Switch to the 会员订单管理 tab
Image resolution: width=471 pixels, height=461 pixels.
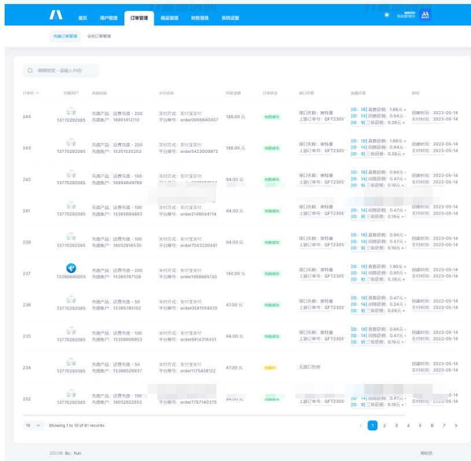click(x=99, y=36)
